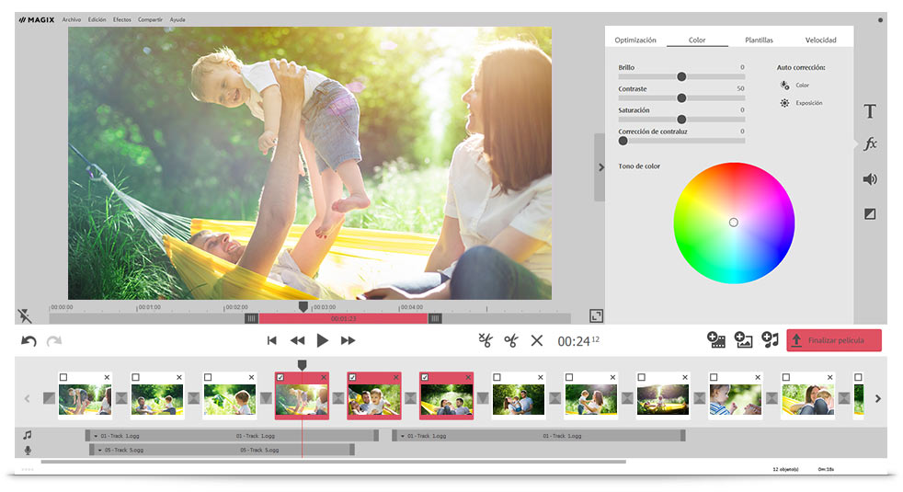
Task: Click the second scissors split icon
Action: point(511,340)
